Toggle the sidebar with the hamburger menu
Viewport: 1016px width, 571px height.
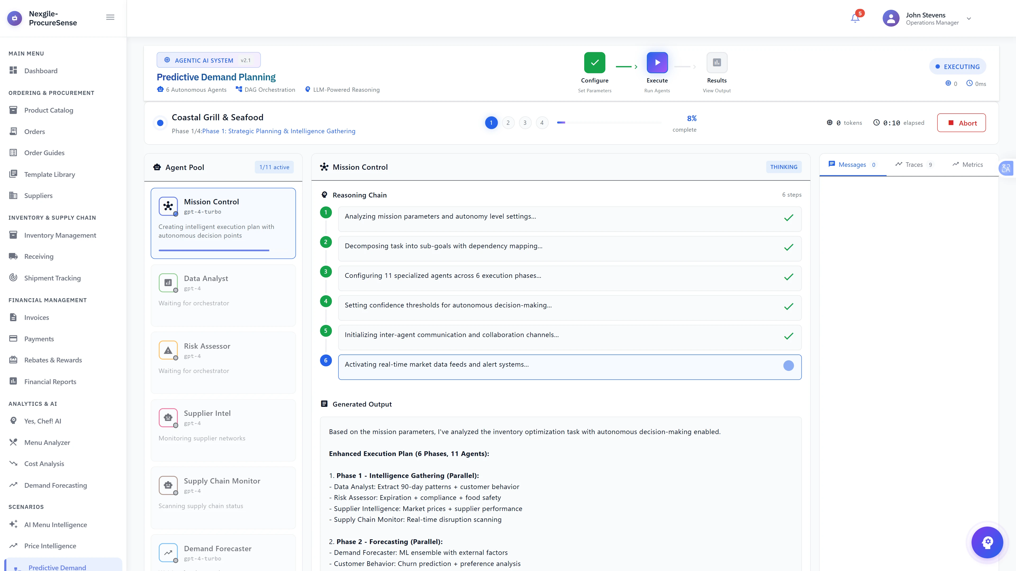point(110,17)
